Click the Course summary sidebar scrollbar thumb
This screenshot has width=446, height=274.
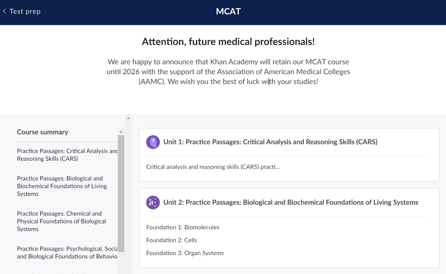pyautogui.click(x=121, y=194)
